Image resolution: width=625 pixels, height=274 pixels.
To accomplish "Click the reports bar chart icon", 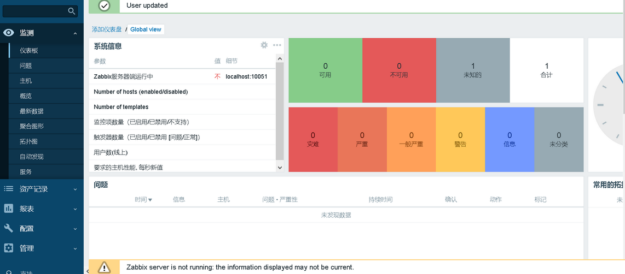I will (9, 209).
